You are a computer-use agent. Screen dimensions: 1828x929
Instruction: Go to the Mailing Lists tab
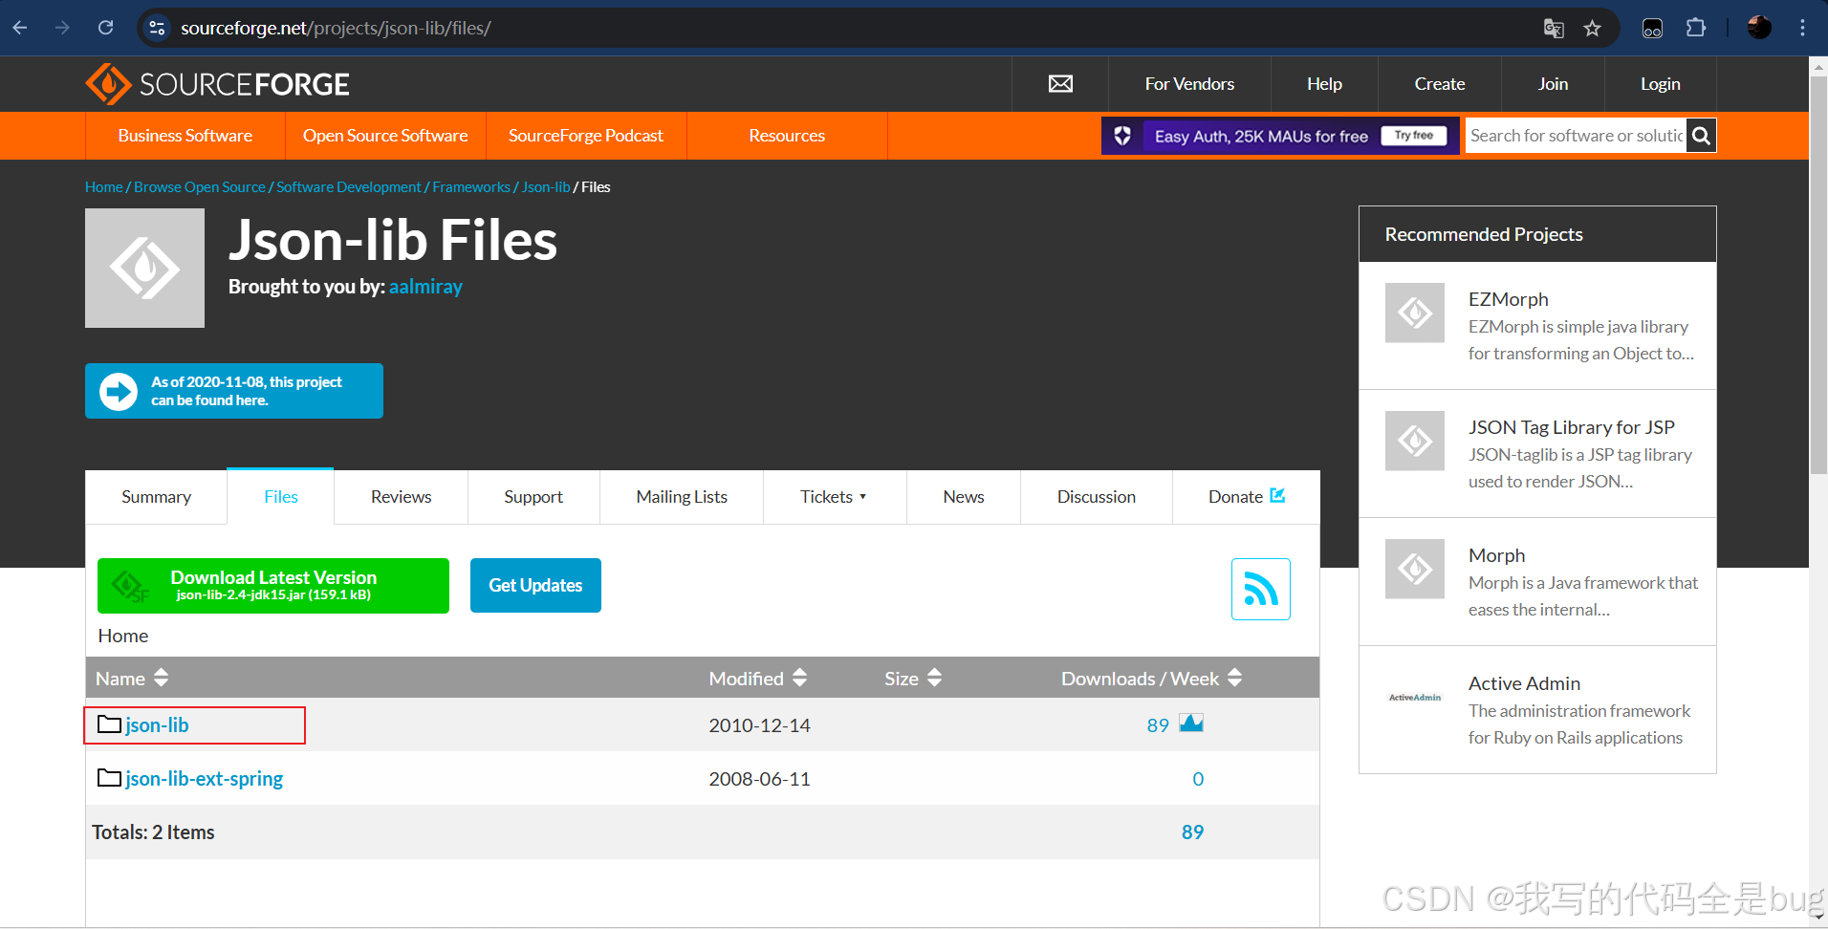(682, 497)
